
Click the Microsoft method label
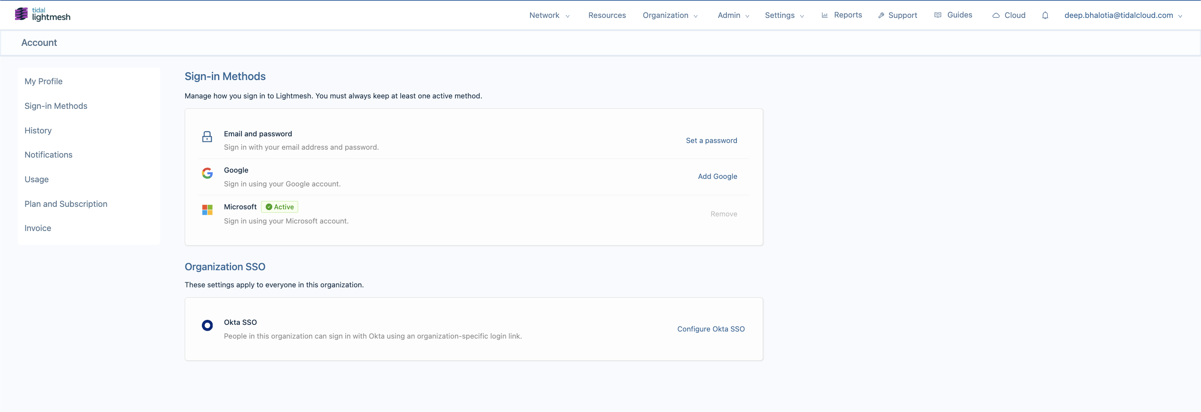[x=240, y=207]
